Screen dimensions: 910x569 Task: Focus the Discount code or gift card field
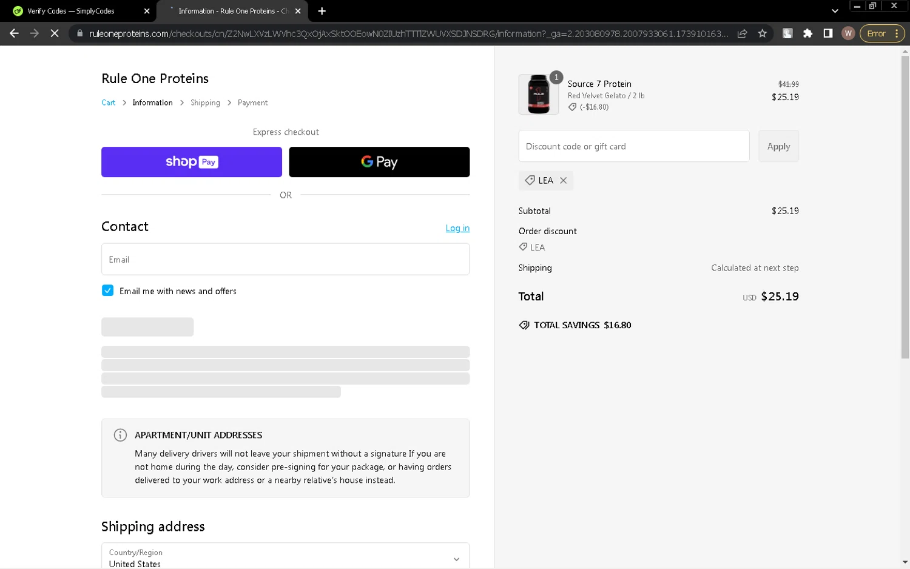pyautogui.click(x=634, y=146)
